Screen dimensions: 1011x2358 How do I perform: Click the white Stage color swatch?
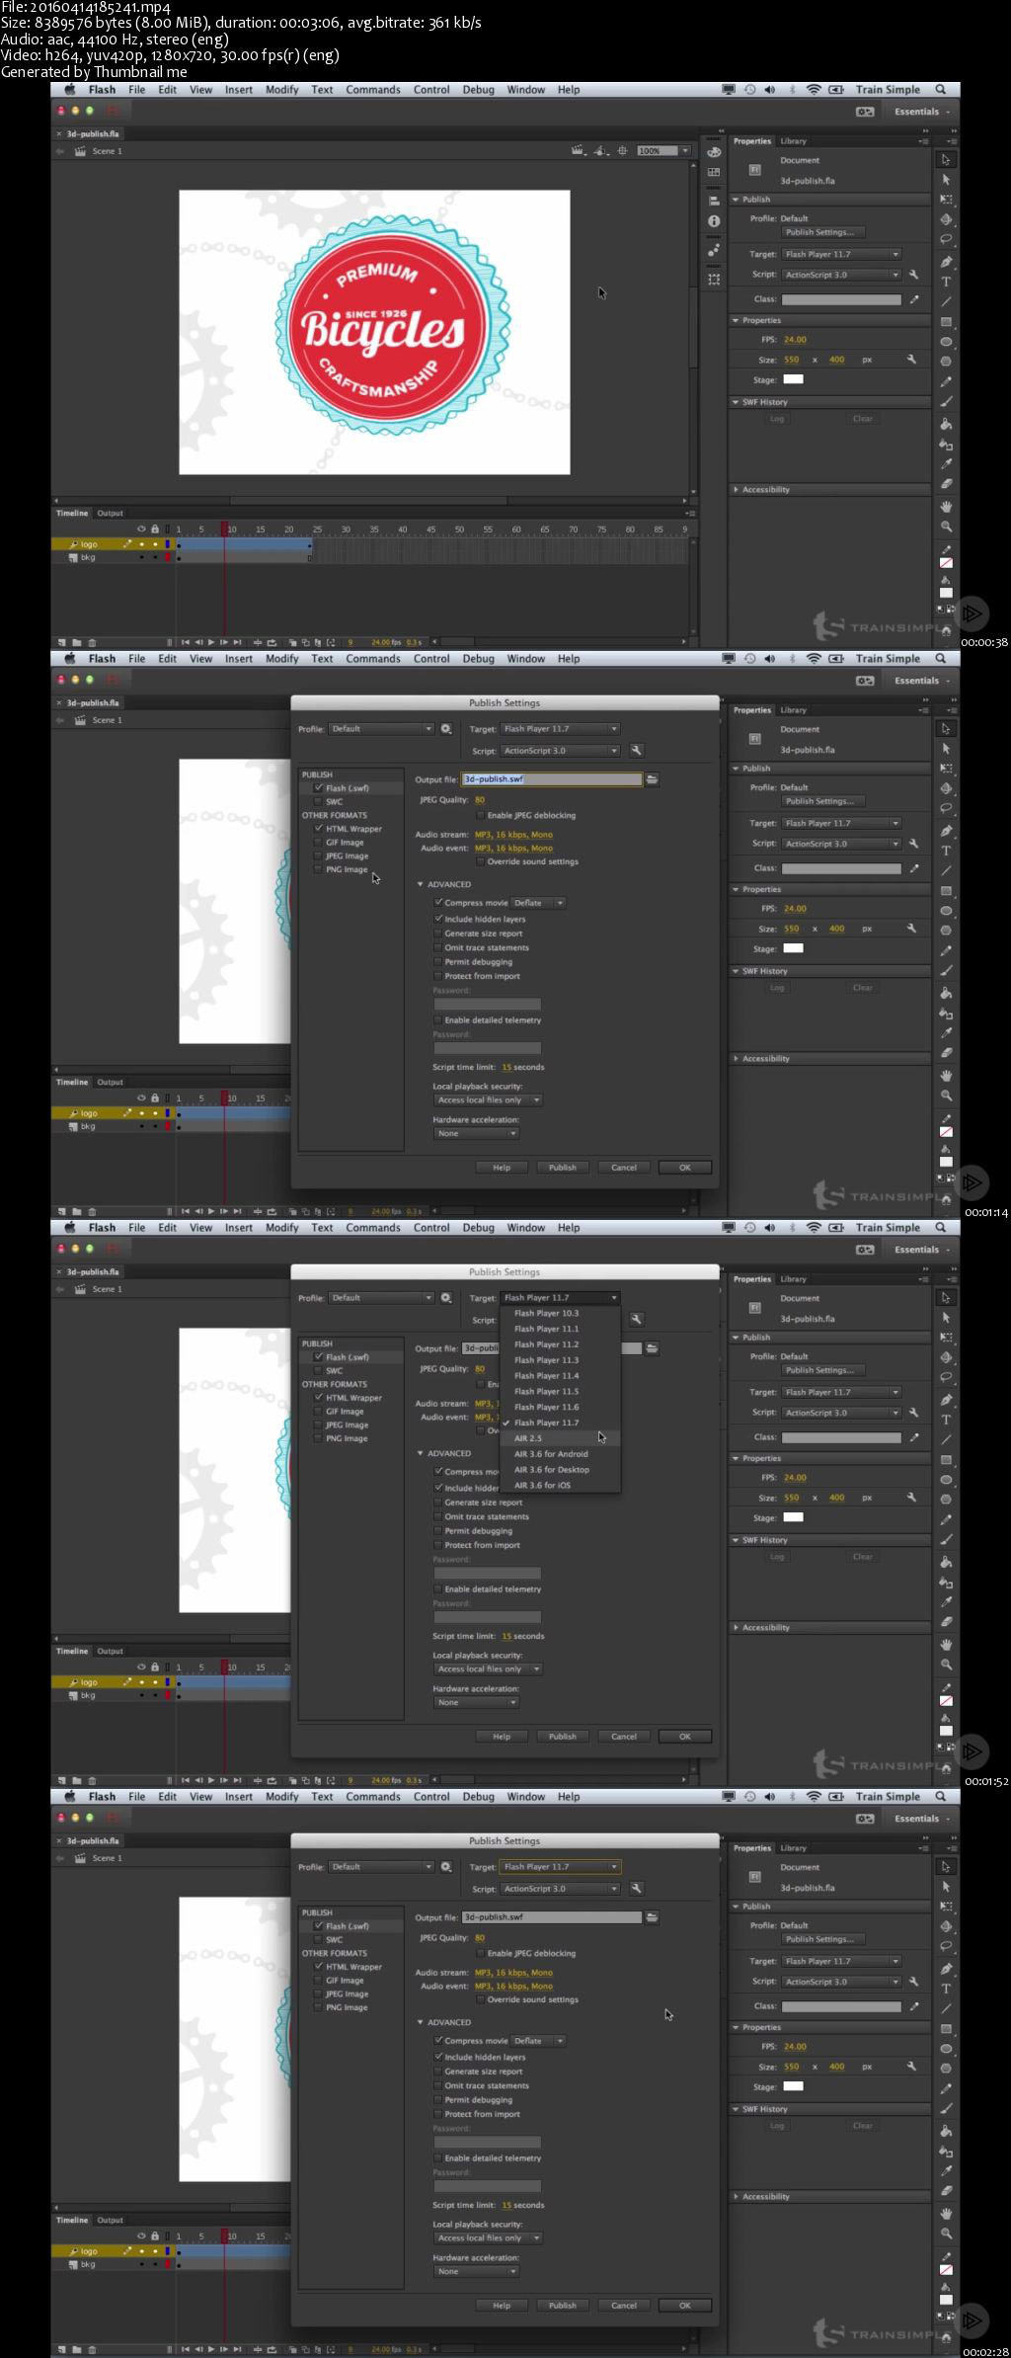coord(793,379)
